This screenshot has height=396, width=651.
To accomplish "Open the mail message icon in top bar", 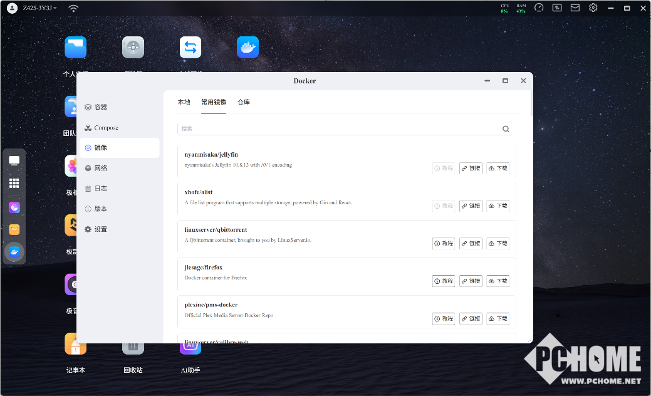I will pos(575,8).
